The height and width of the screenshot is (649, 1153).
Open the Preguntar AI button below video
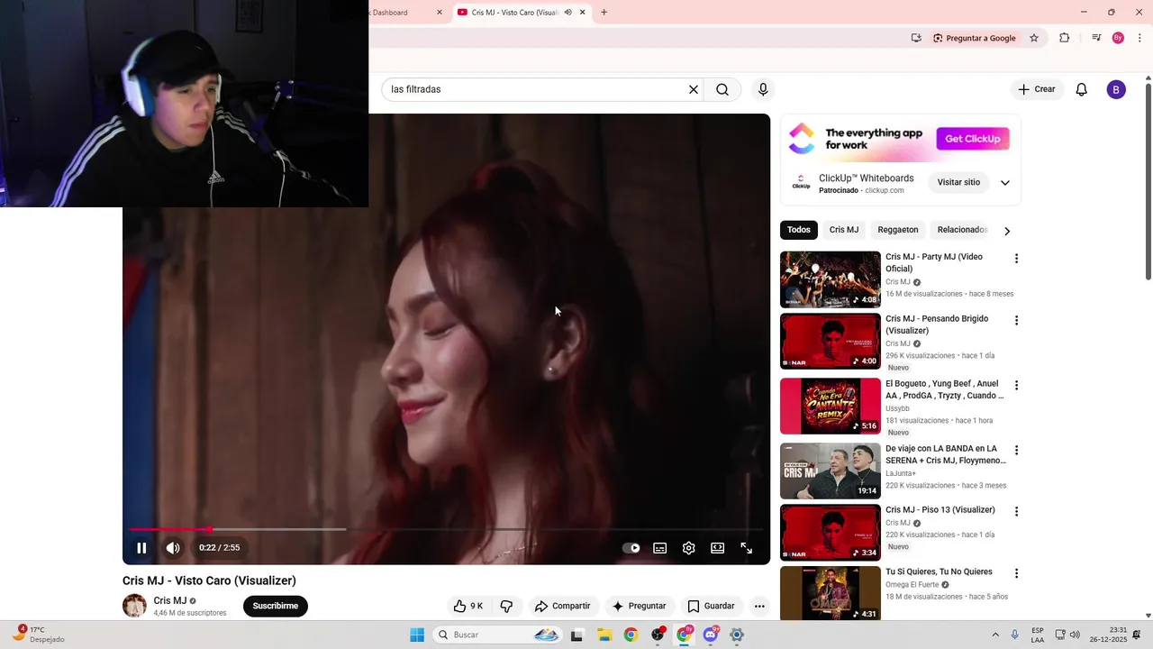[639, 606]
